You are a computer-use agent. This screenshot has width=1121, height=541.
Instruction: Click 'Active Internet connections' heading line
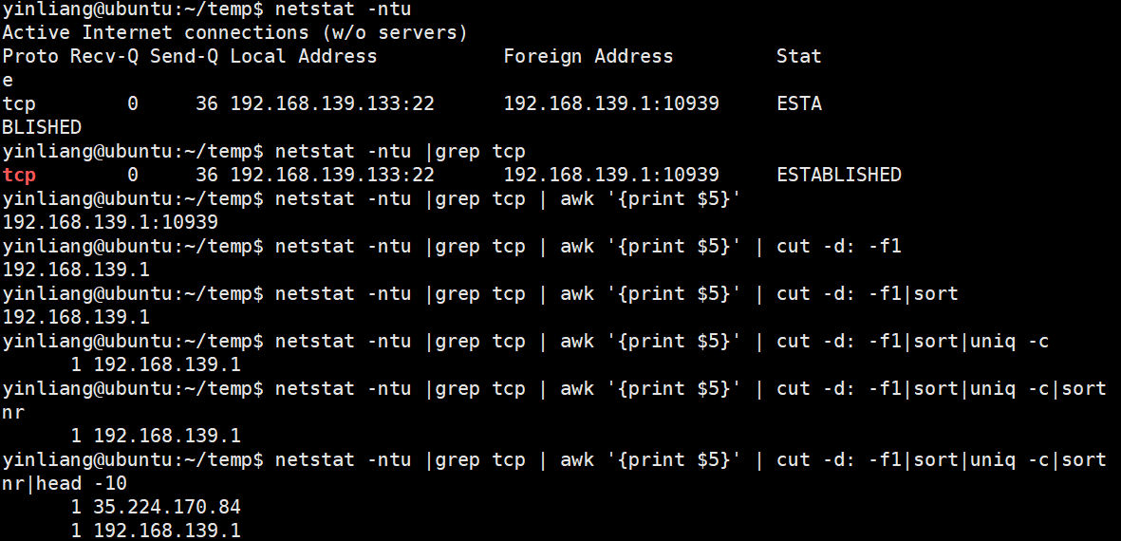(x=234, y=33)
